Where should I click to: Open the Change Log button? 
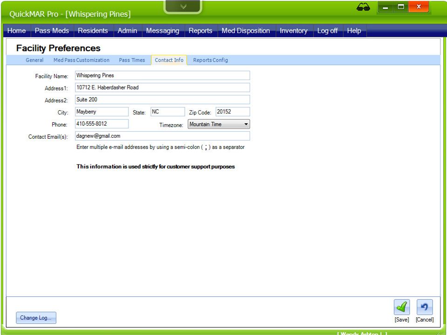36,318
